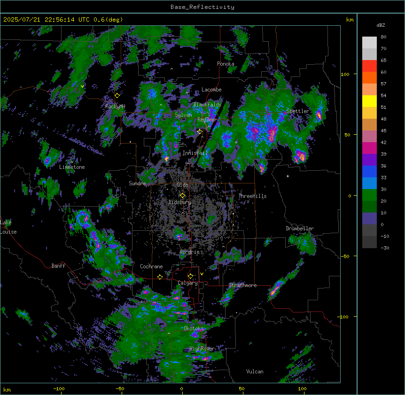This screenshot has height=395, width=405.
Task: Click the dBZ legend heading
Action: tap(381, 25)
